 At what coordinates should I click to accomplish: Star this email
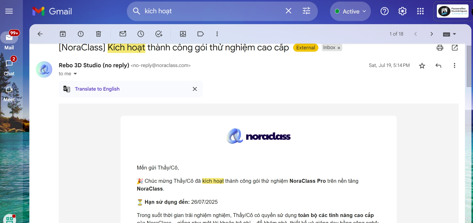(422, 66)
